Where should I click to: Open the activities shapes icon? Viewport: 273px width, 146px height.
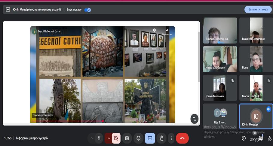pos(269,138)
